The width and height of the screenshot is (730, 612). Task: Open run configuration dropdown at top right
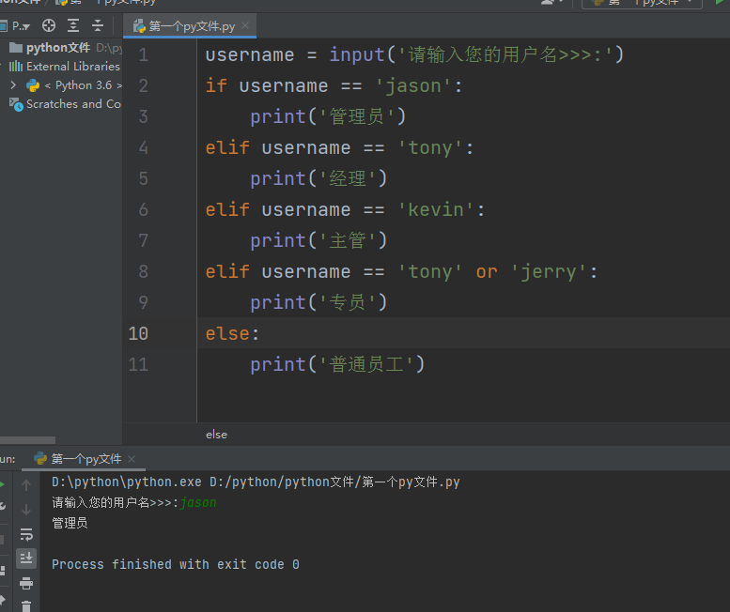[642, 3]
